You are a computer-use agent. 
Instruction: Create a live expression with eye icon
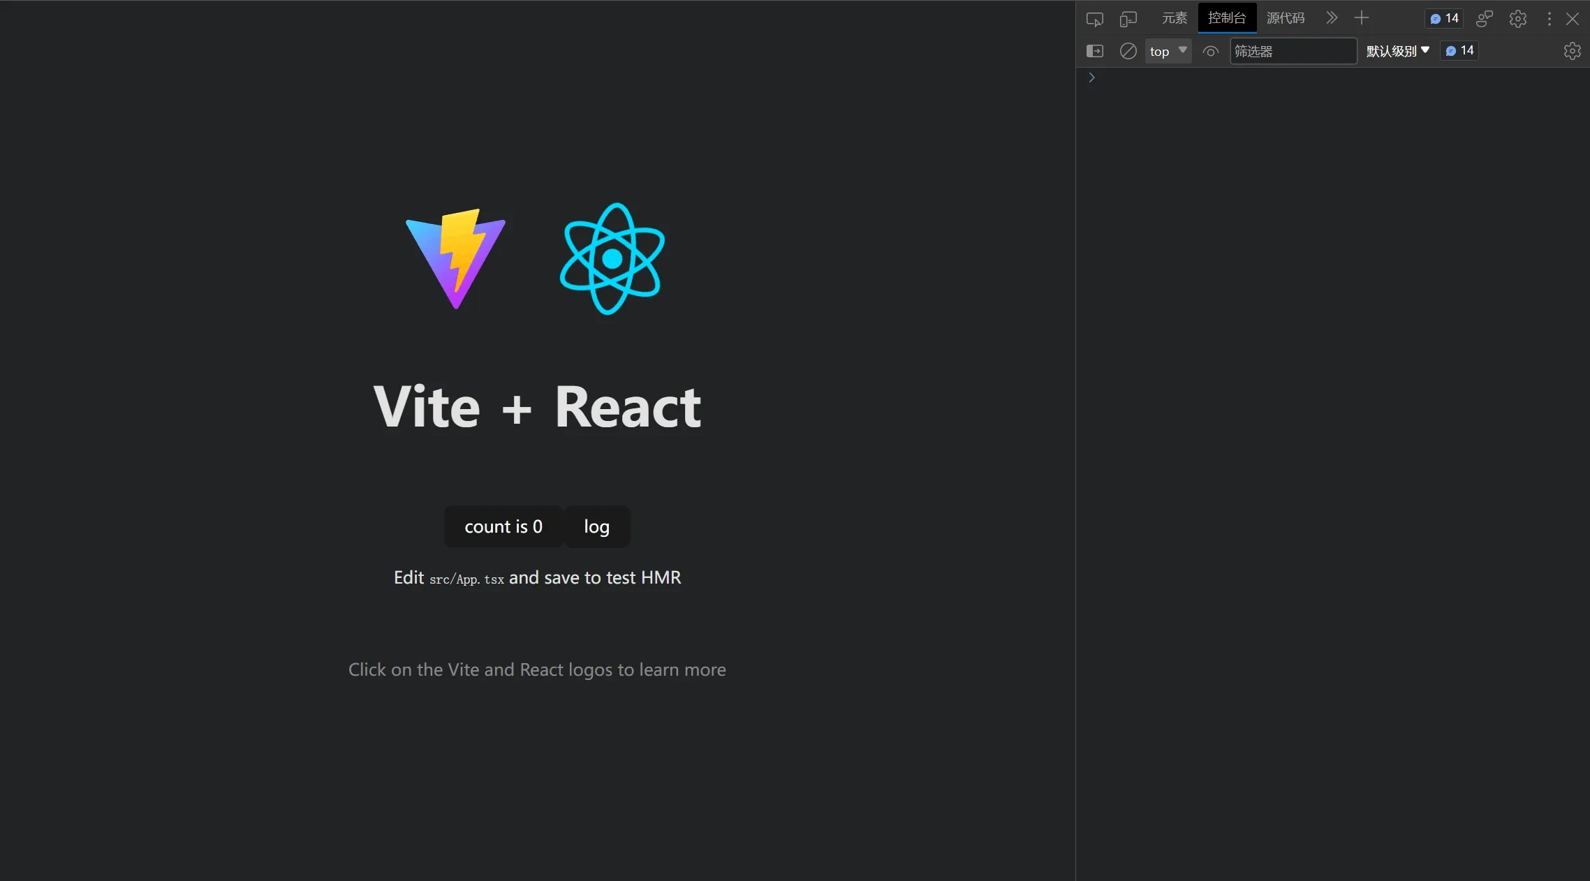pos(1210,51)
